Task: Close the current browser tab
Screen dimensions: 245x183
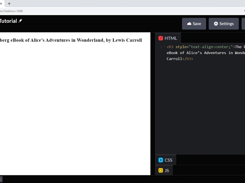Action: pyautogui.click(x=1, y=4)
